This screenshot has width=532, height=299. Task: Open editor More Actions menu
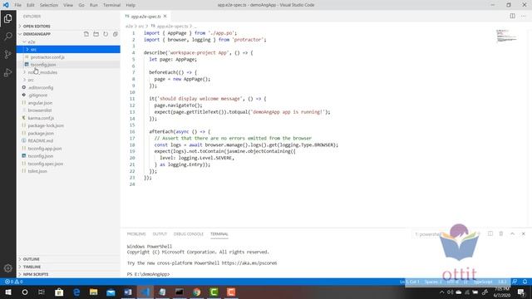[x=523, y=16]
